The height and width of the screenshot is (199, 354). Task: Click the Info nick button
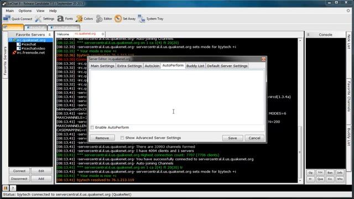click(340, 172)
